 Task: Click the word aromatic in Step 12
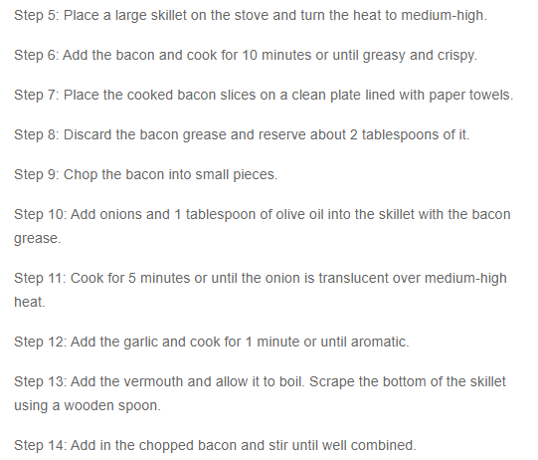(380, 343)
